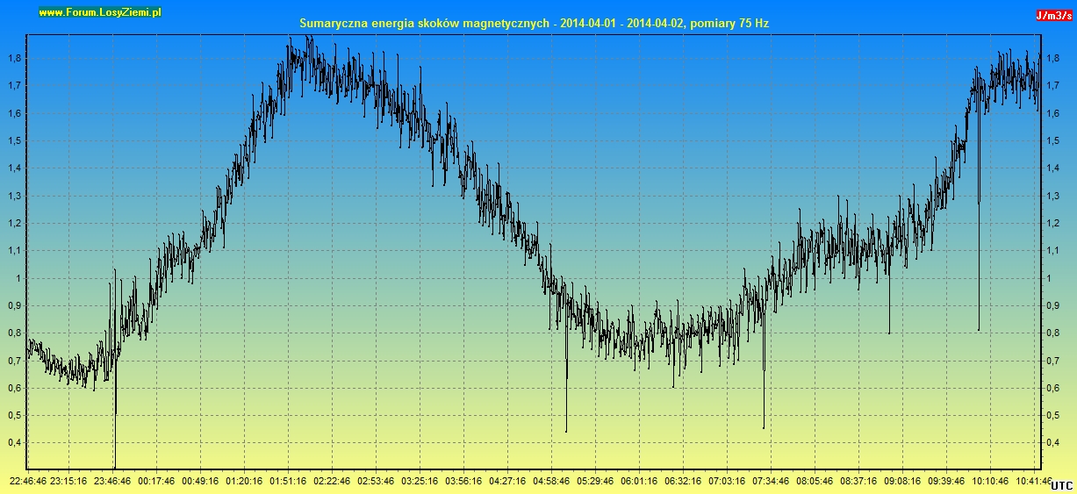This screenshot has width=1077, height=494.
Task: Click the 0,7 value on left axis
Action: click(15, 361)
